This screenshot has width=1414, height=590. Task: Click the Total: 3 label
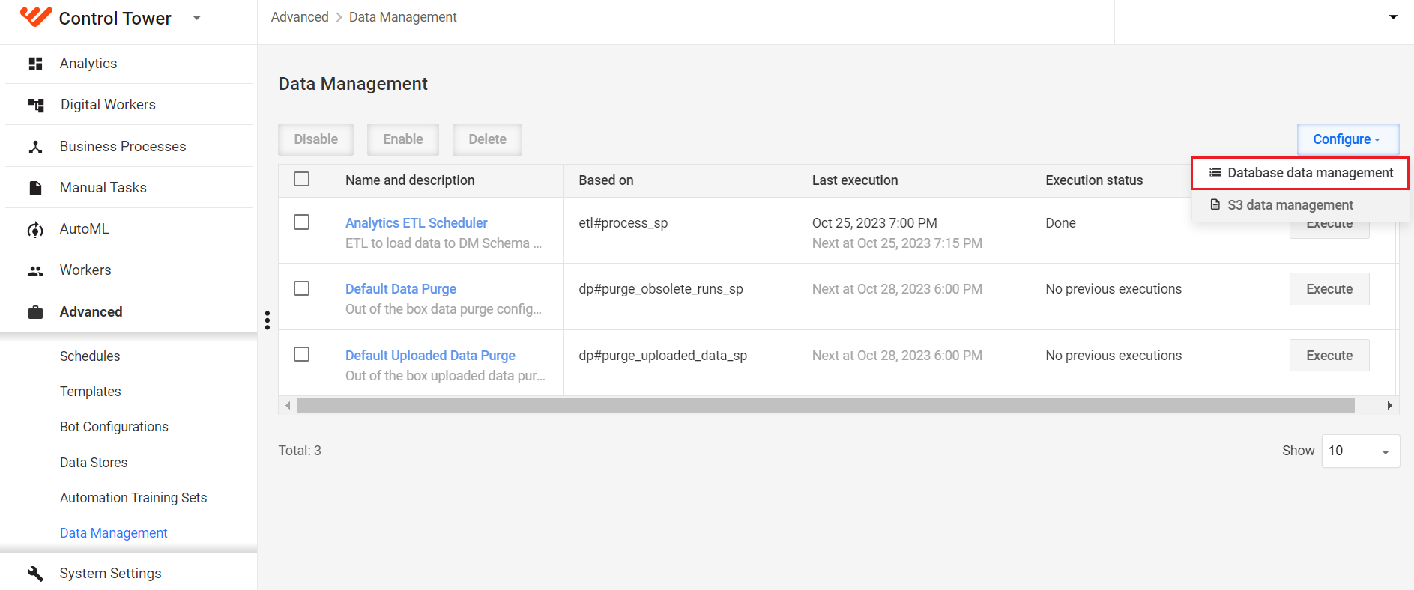(300, 451)
